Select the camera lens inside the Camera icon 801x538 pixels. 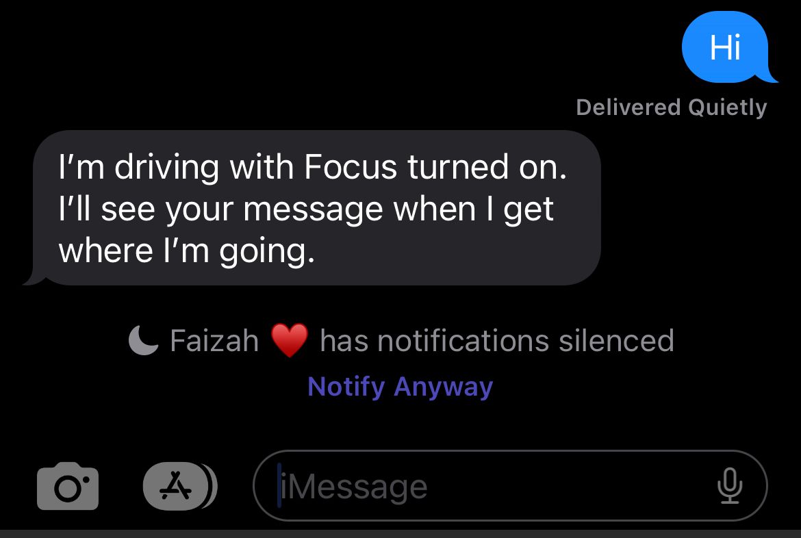pyautogui.click(x=66, y=487)
